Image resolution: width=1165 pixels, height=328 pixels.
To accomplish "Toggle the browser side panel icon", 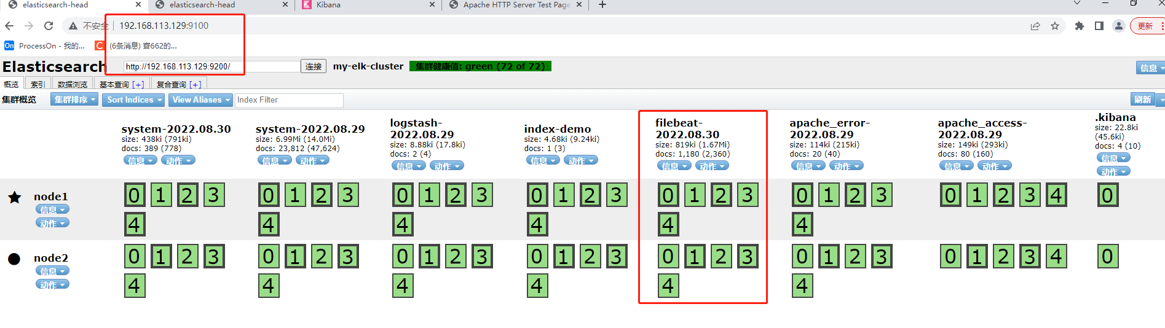I will [x=1099, y=26].
